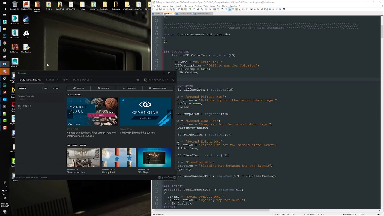This screenshot has height=216, width=384.
Task: Open the Windows Start menu
Action: pos(4,3)
